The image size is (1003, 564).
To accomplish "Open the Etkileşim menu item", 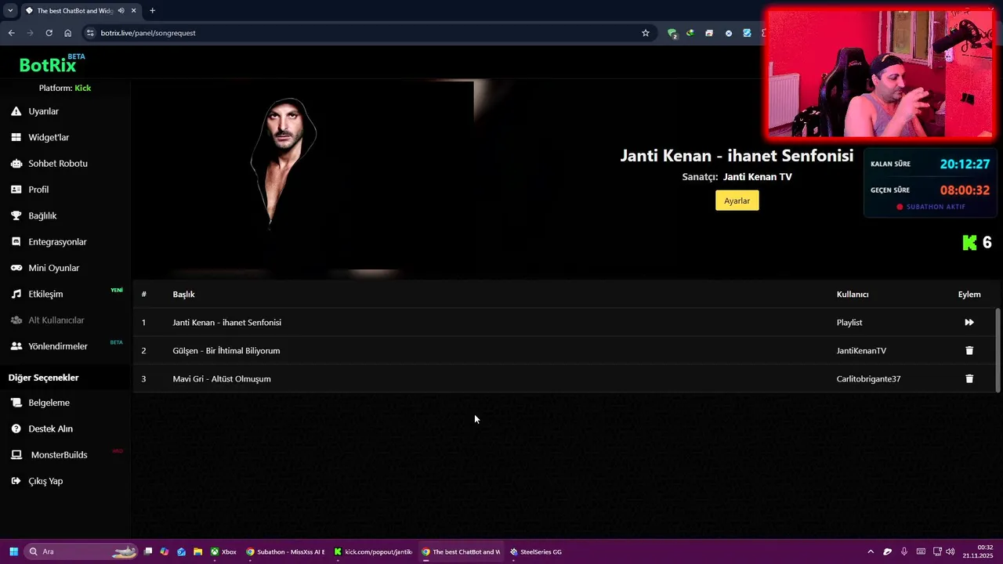I will point(45,294).
